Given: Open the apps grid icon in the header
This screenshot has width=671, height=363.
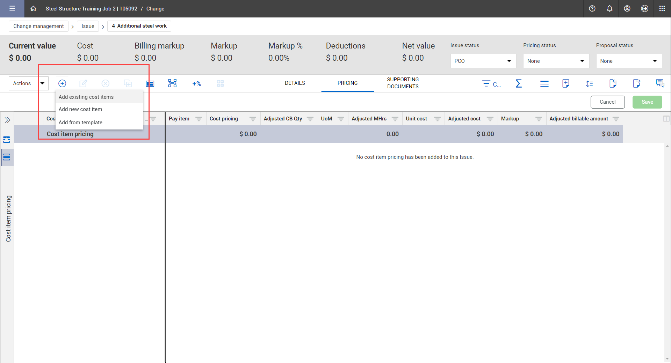Looking at the screenshot, I should pos(662,9).
